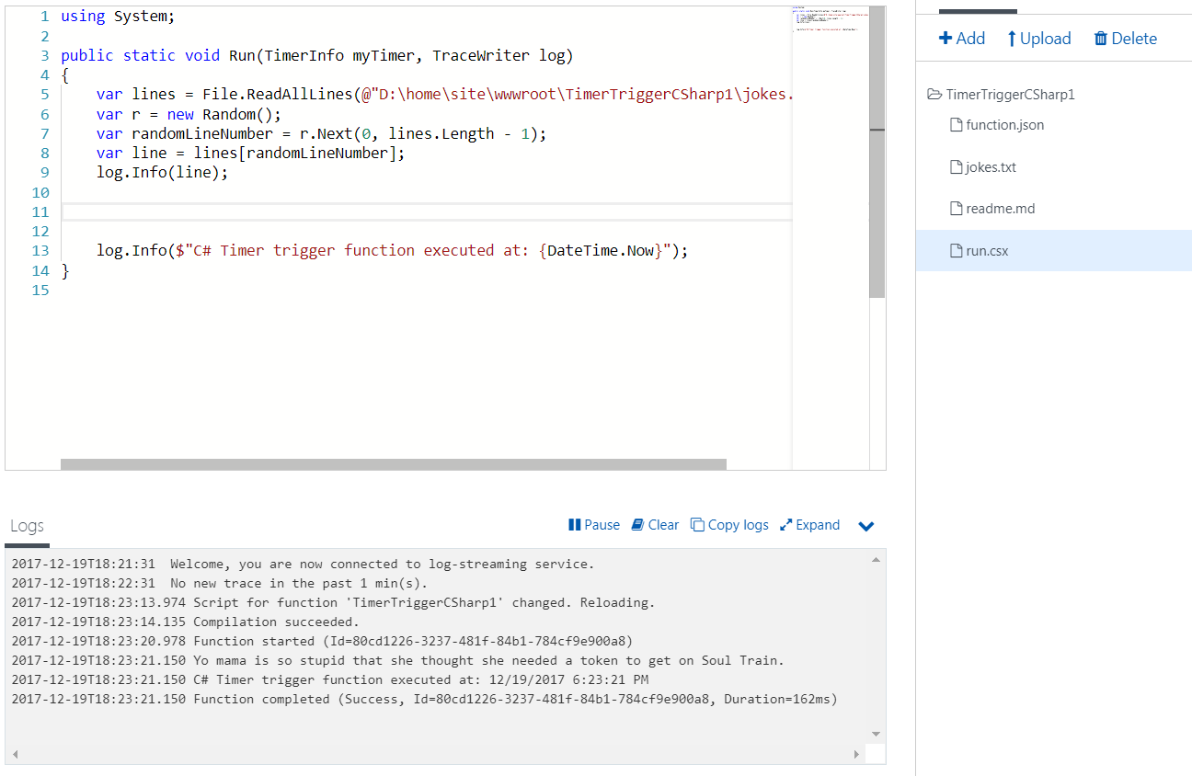This screenshot has width=1192, height=776.
Task: Click the horizontal scrollbar below the code
Action: coord(395,462)
